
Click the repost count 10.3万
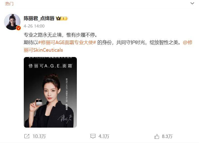click(x=39, y=136)
